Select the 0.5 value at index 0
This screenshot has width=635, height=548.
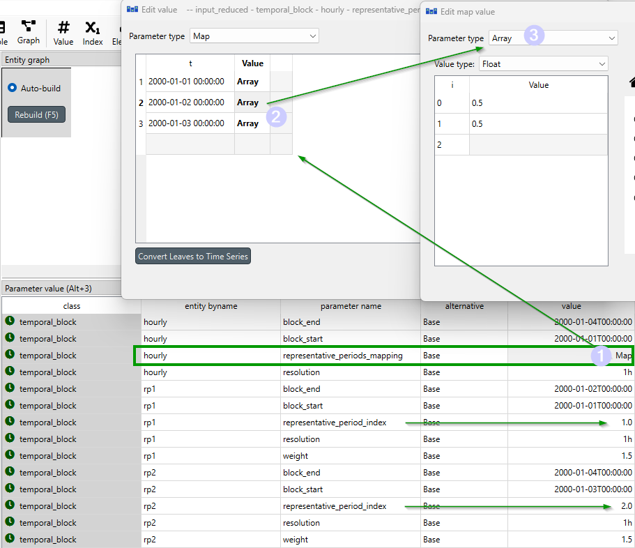537,103
